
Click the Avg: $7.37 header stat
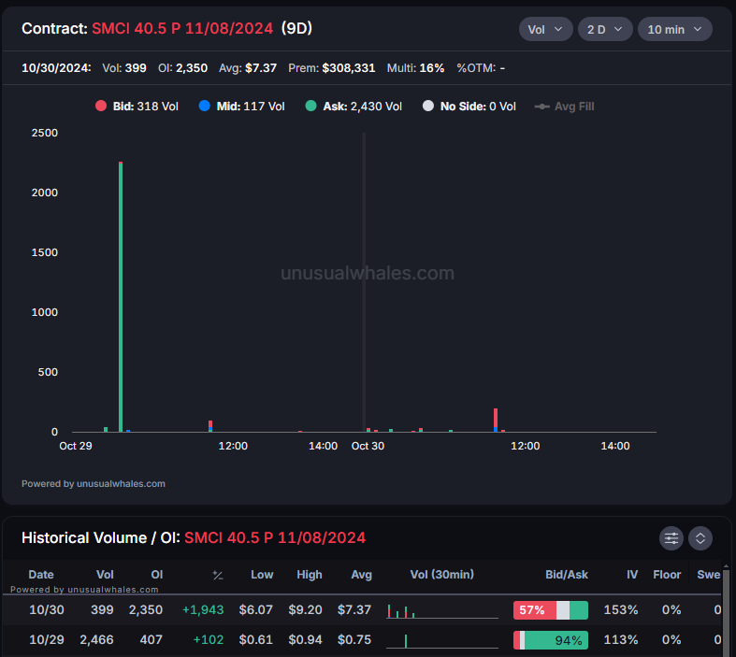[x=248, y=68]
